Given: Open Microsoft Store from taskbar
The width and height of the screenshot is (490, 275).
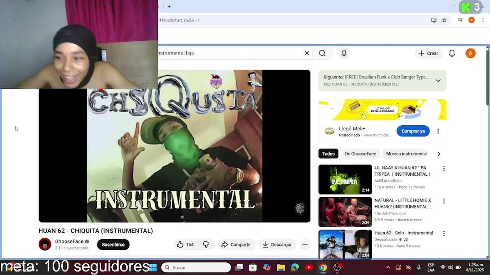Looking at the screenshot, I should [253, 267].
